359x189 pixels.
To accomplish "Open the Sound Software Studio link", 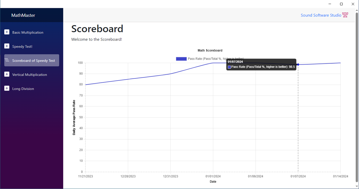I will pos(321,15).
